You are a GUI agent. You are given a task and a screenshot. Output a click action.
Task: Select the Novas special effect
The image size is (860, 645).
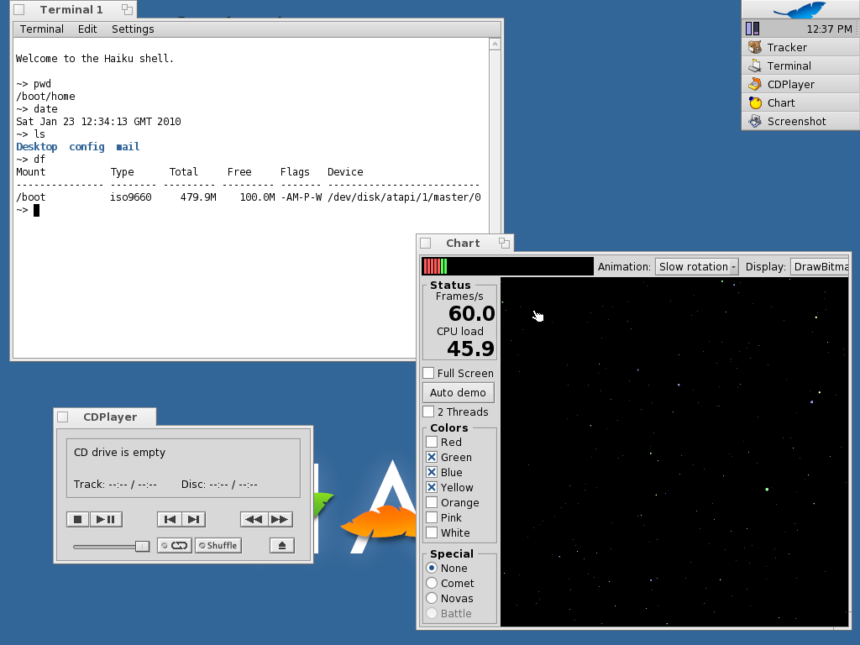coord(432,598)
